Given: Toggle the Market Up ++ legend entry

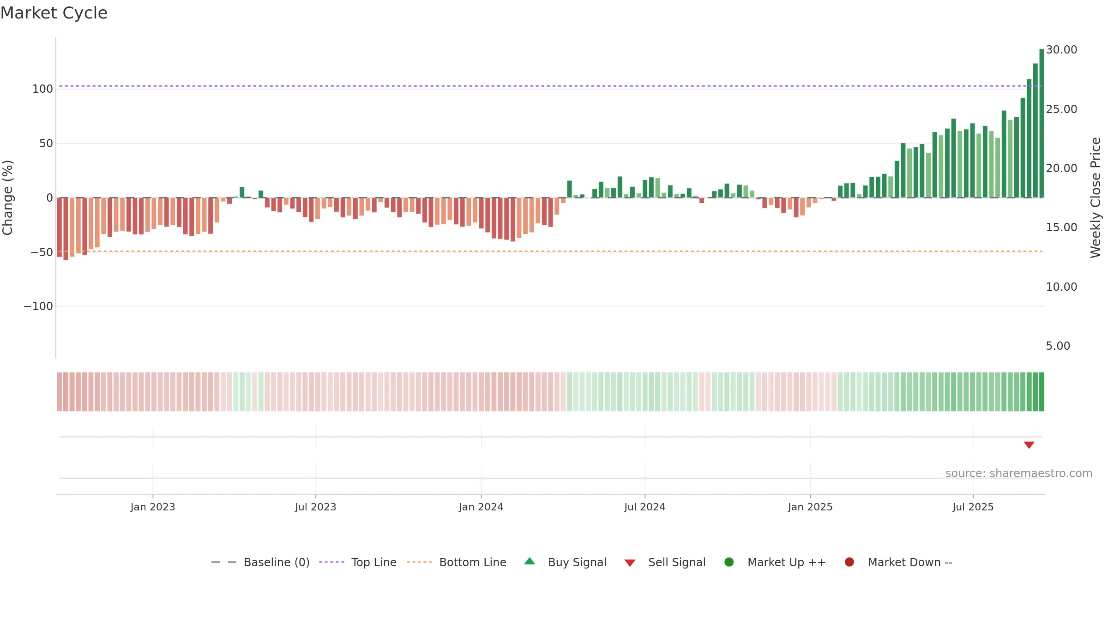Looking at the screenshot, I should click(775, 562).
